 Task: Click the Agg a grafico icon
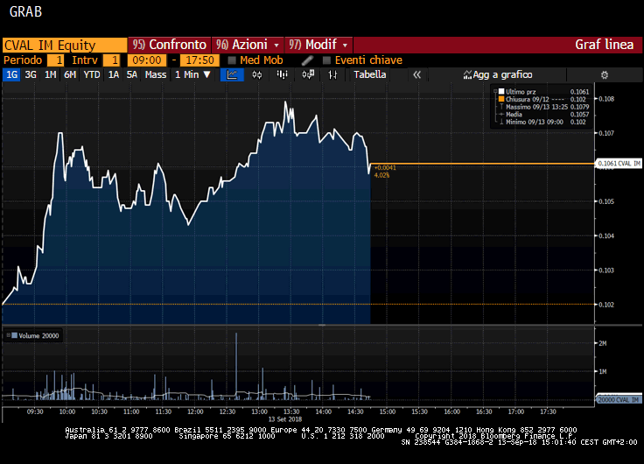[x=469, y=75]
